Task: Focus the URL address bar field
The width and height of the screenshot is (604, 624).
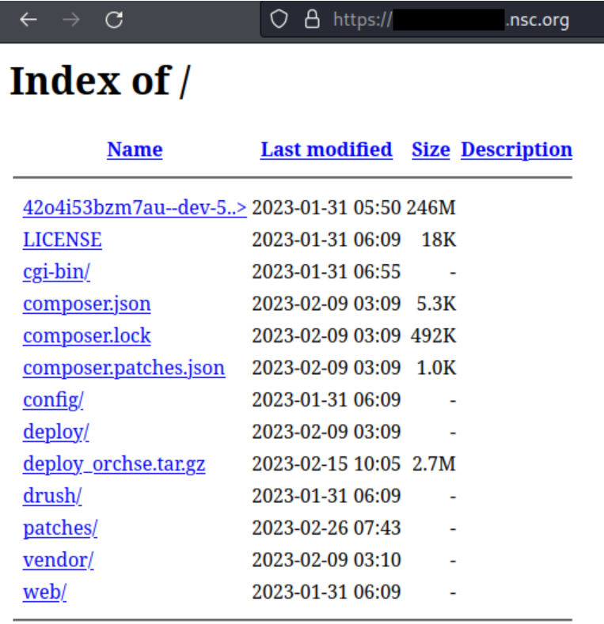Action: [432, 19]
